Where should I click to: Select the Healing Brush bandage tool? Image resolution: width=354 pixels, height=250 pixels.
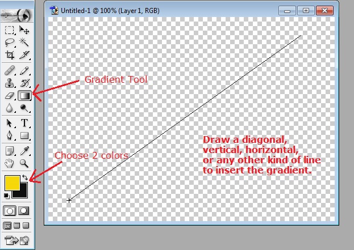coord(10,70)
